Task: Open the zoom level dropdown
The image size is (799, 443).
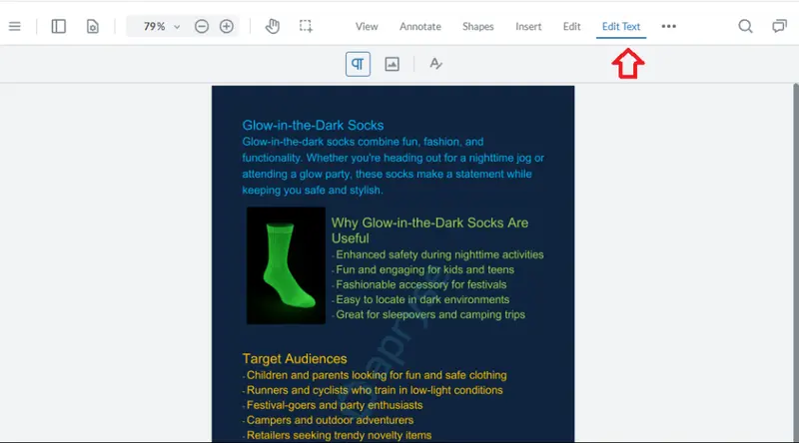Action: click(177, 27)
